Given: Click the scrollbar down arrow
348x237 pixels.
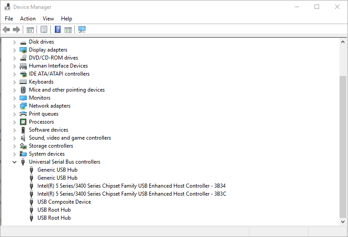Looking at the screenshot, I should point(343,222).
